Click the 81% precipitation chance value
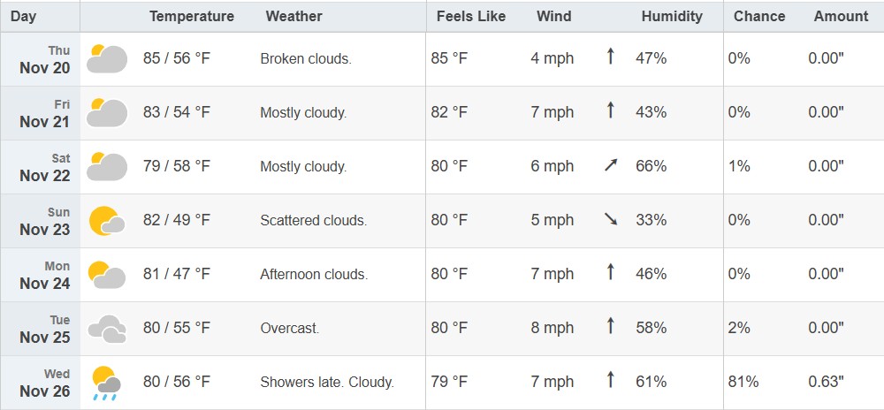 [743, 383]
